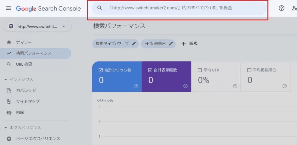
Task: Click the pages icon beside カバレッジ
Action: coord(9,91)
